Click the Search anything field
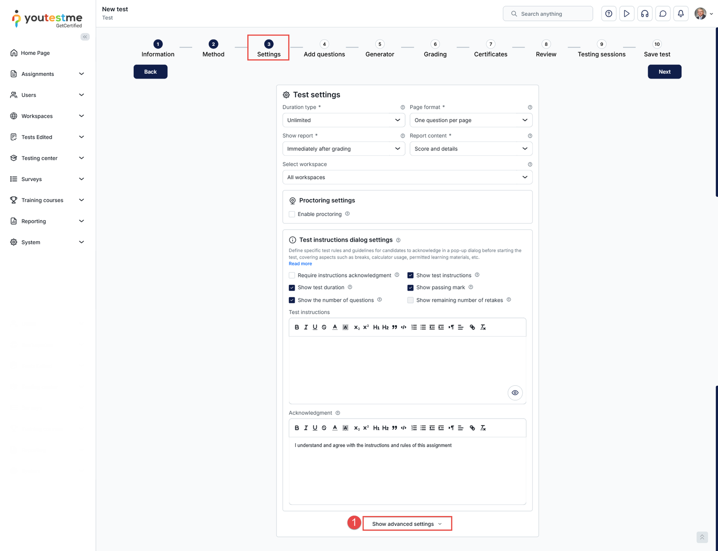718x551 pixels. 547,13
